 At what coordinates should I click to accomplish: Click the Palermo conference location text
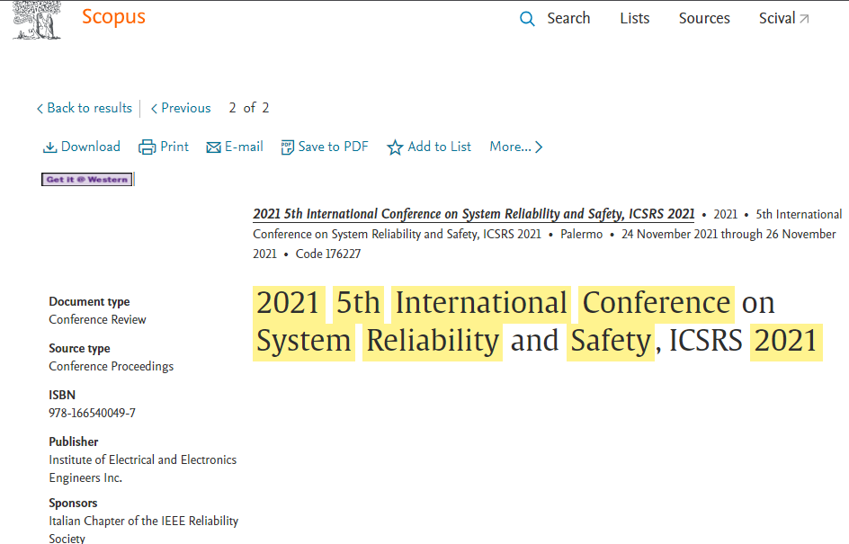[x=582, y=235]
